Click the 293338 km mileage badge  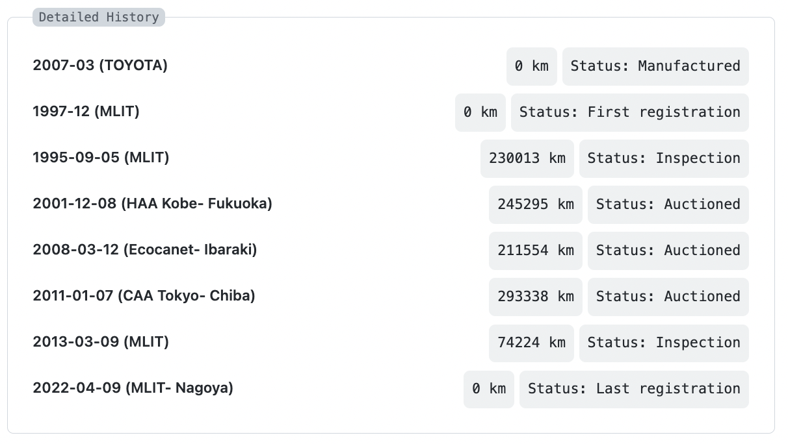coord(535,297)
